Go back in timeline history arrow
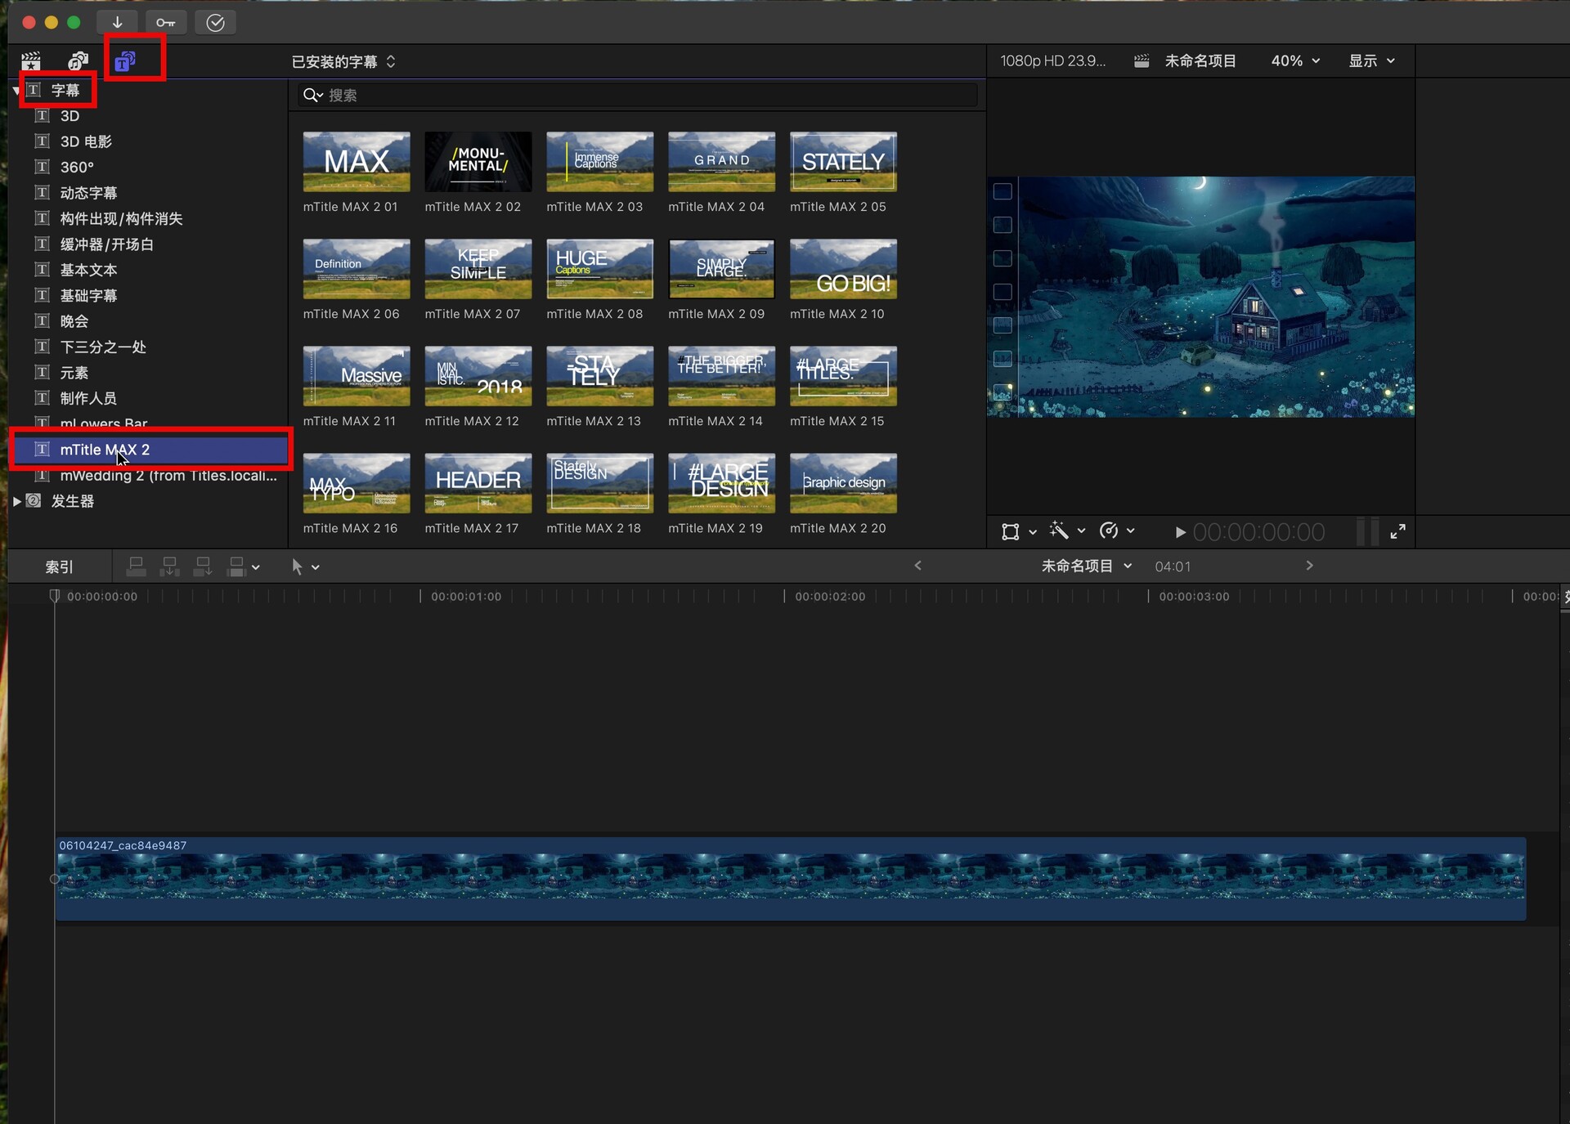Image resolution: width=1570 pixels, height=1124 pixels. point(917,566)
